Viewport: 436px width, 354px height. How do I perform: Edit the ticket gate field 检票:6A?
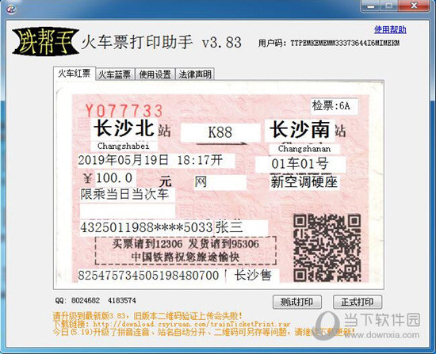335,105
